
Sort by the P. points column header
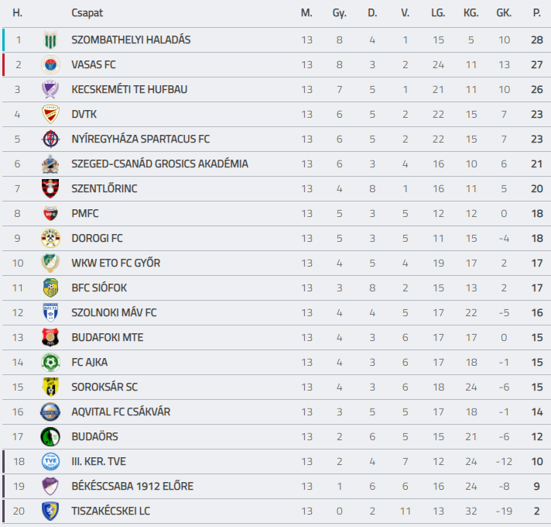click(x=536, y=13)
